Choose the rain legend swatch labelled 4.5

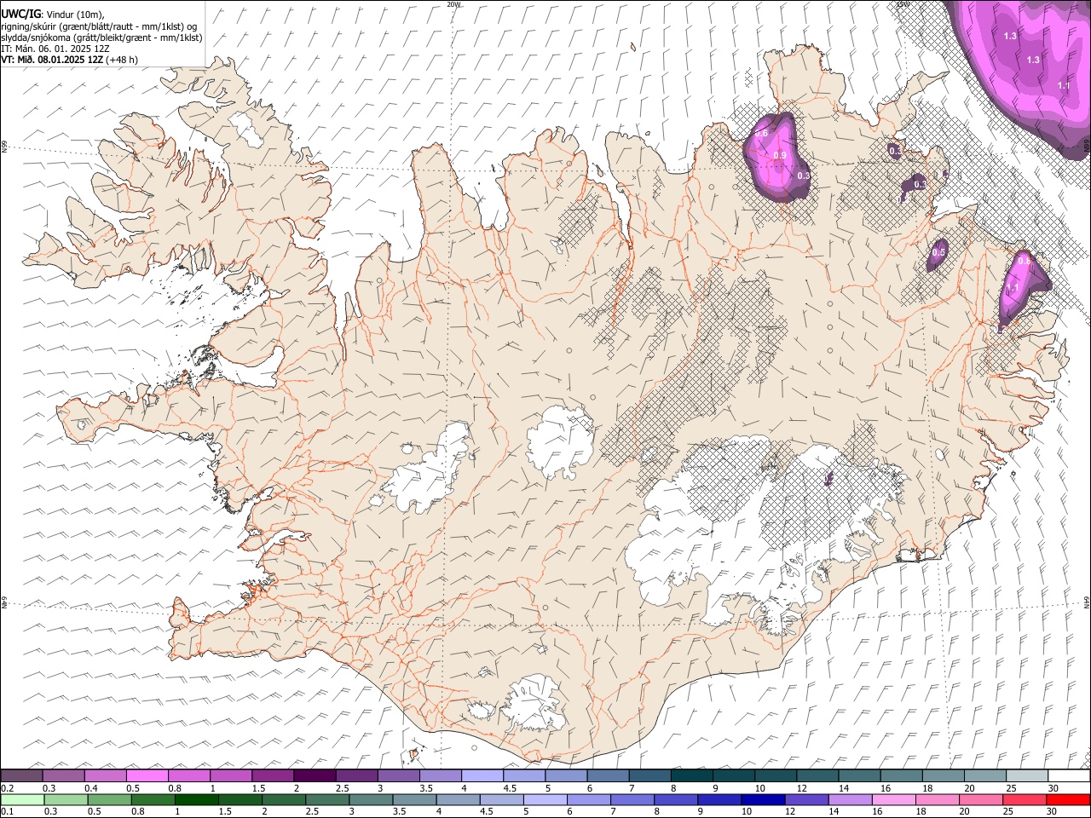pyautogui.click(x=501, y=800)
